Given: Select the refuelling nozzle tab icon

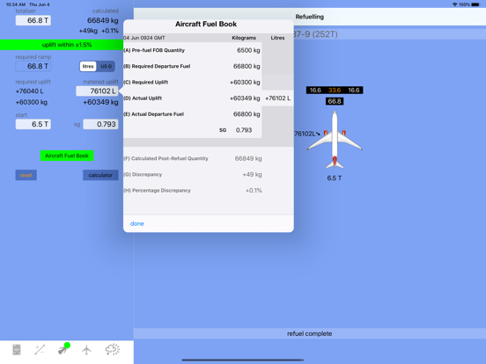Looking at the screenshot, I should click(63, 349).
